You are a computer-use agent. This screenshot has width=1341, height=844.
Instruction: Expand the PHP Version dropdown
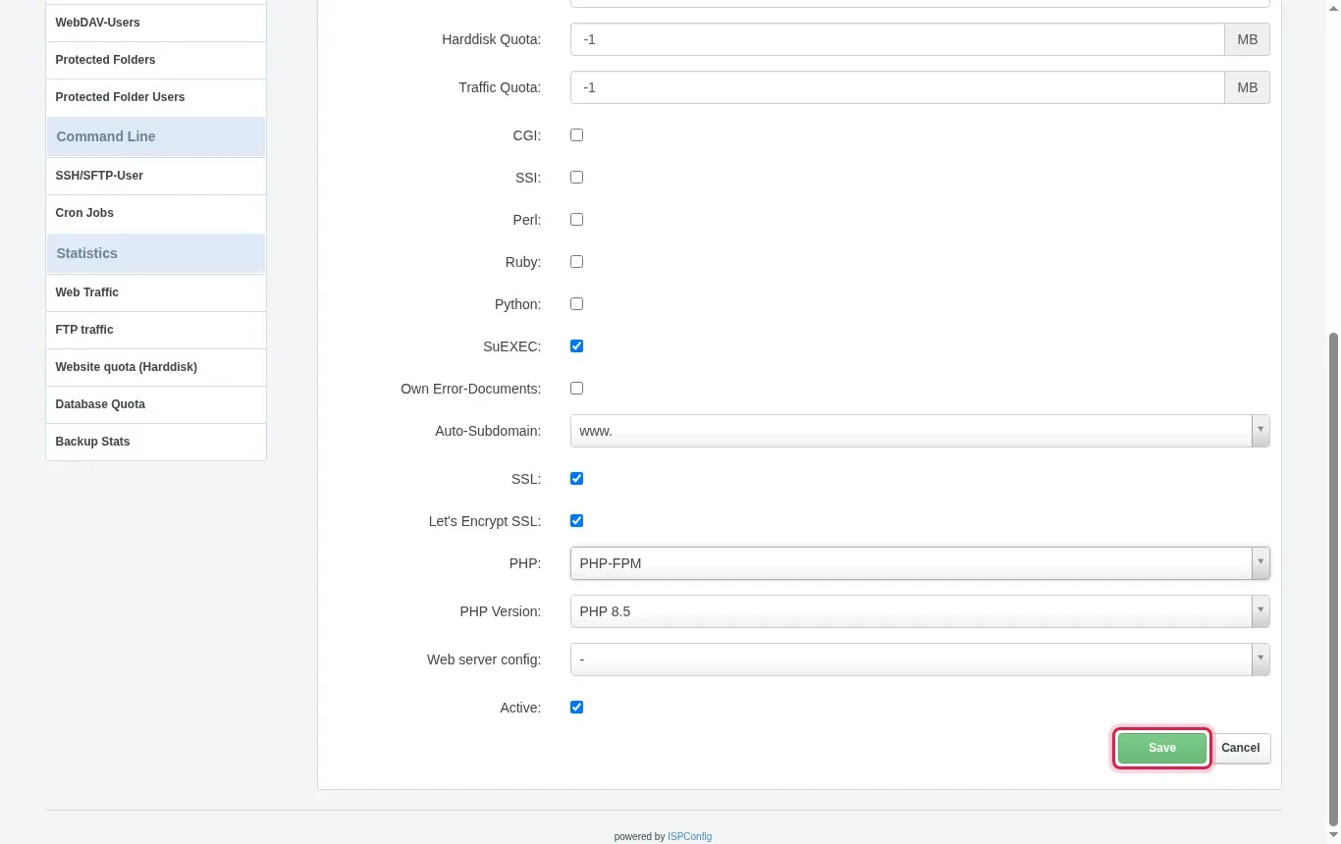click(920, 611)
